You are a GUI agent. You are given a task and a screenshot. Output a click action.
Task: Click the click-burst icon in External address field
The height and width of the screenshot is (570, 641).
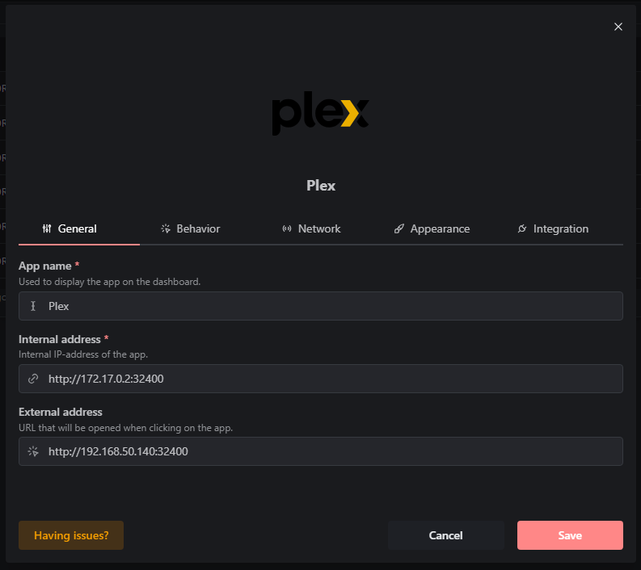coord(33,451)
